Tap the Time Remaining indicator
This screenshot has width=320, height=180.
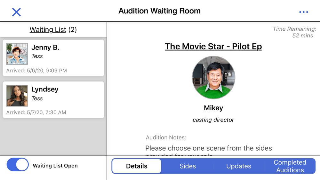pyautogui.click(x=294, y=32)
